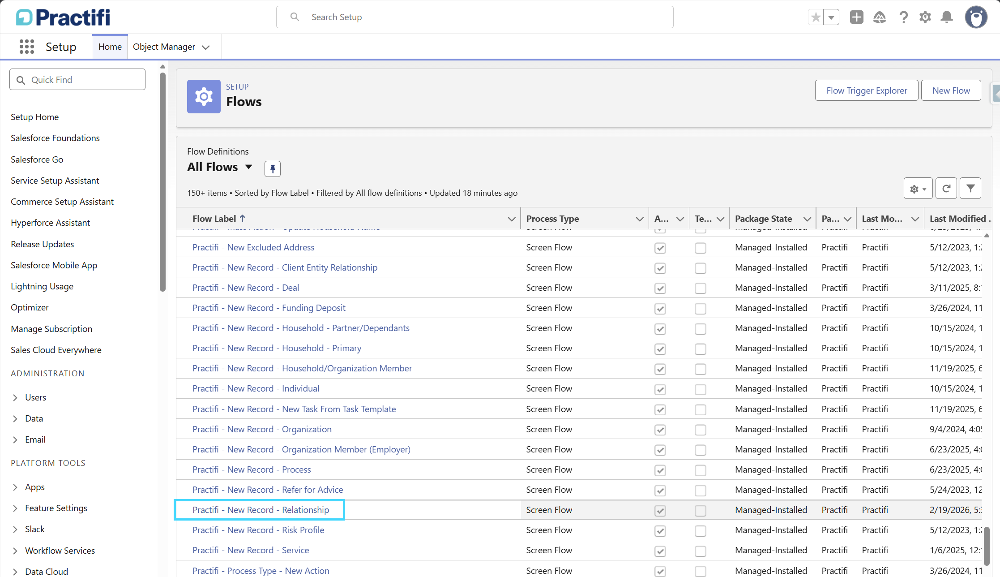Toggle template checkbox for Risk Profile row
The width and height of the screenshot is (1000, 577).
(x=701, y=530)
